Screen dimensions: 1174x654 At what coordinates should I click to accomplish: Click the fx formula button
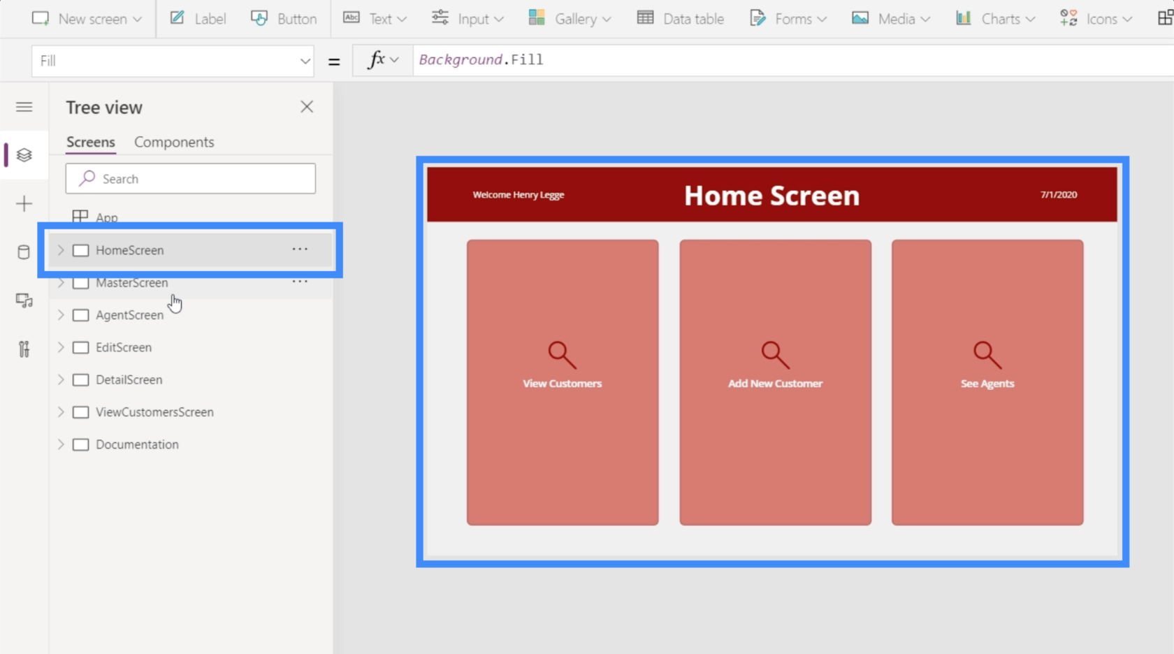[x=383, y=60]
